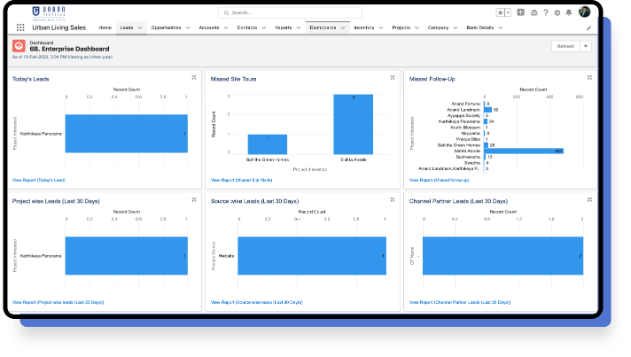The width and height of the screenshot is (631, 357).
Task: Click the Urban Living Sales app name
Action: coord(59,27)
